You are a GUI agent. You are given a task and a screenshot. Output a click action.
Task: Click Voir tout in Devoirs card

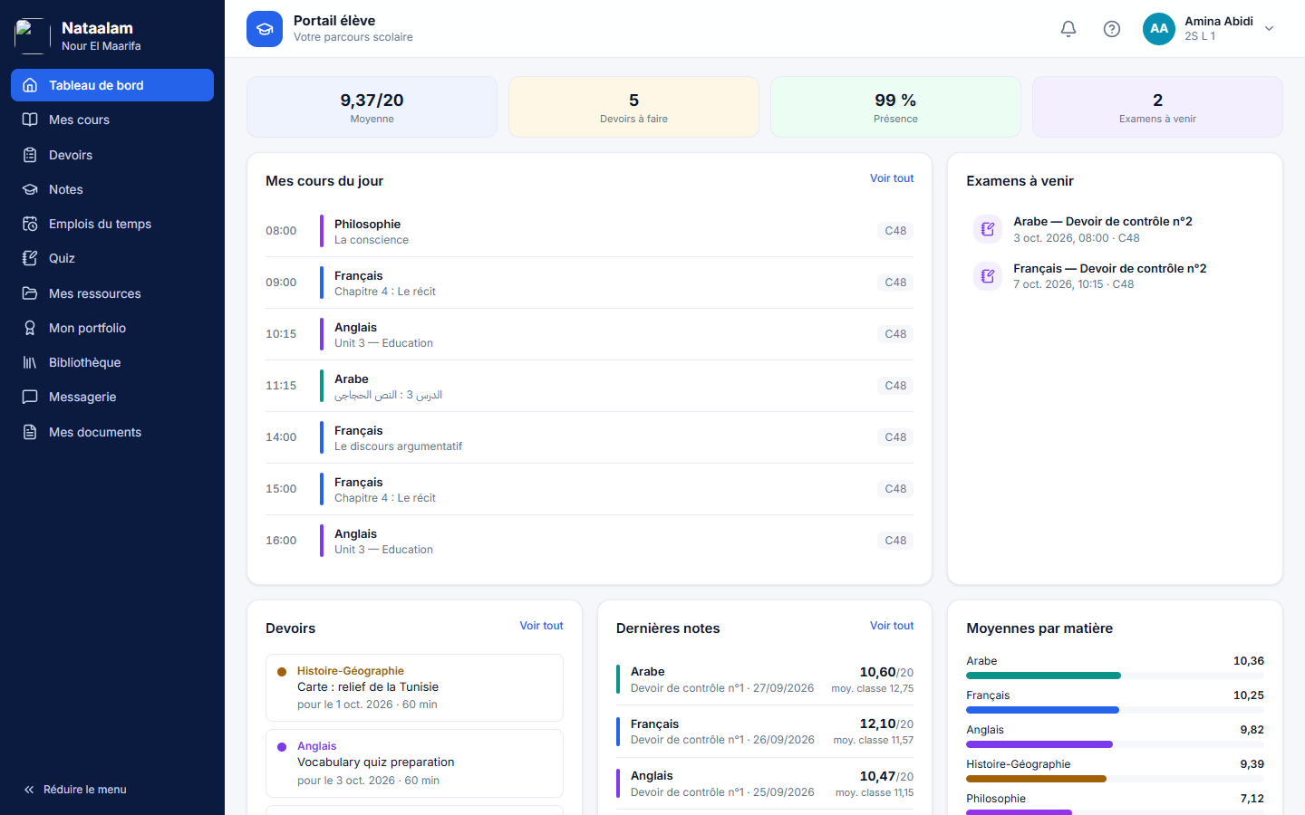(541, 626)
